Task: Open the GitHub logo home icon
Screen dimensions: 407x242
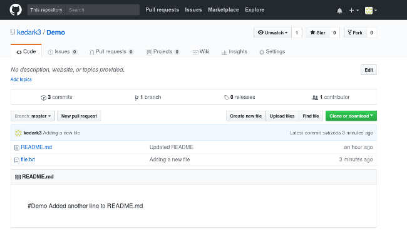Action: pos(16,10)
